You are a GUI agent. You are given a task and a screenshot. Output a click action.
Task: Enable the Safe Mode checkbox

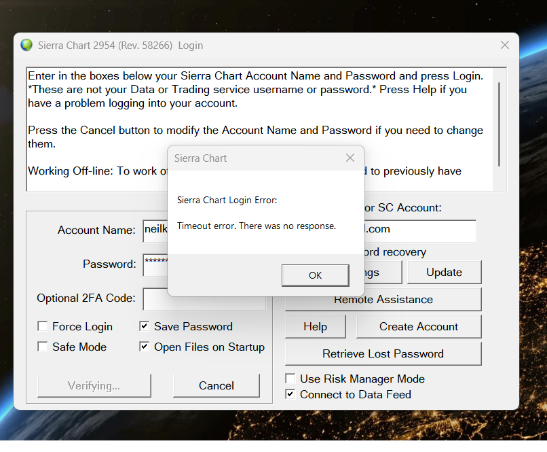pos(43,347)
